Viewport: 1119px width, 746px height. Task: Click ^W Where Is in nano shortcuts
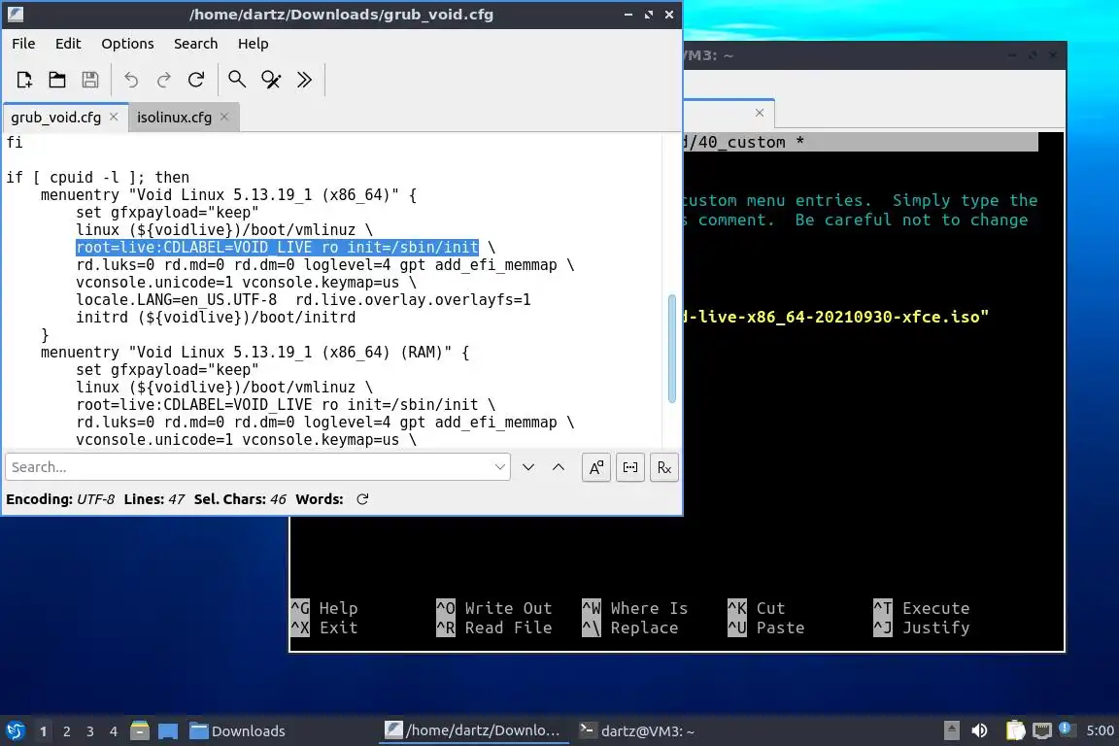click(x=635, y=608)
